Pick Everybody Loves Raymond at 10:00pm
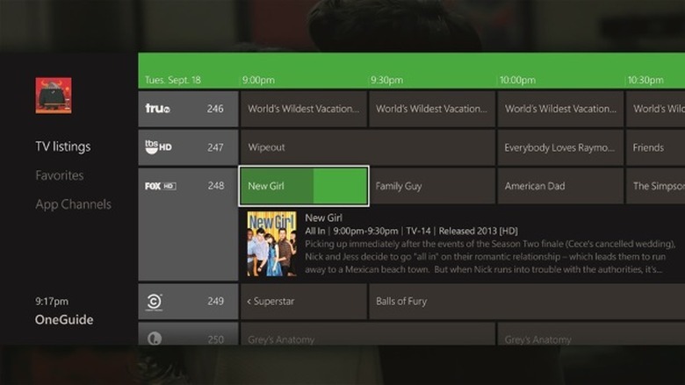Screen dimensions: 685x385 [559, 147]
